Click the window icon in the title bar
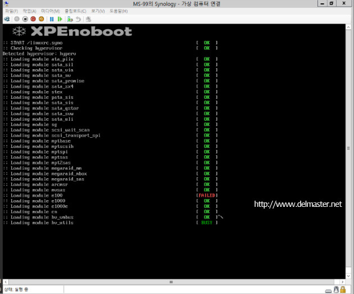354x294 pixels. [x=7, y=3]
